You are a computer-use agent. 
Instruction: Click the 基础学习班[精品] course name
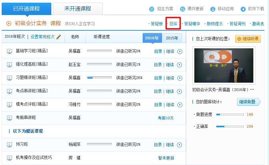tap(32, 51)
